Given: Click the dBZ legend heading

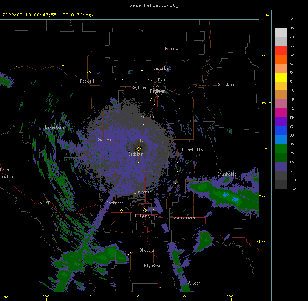Looking at the screenshot, I should coord(289,19).
